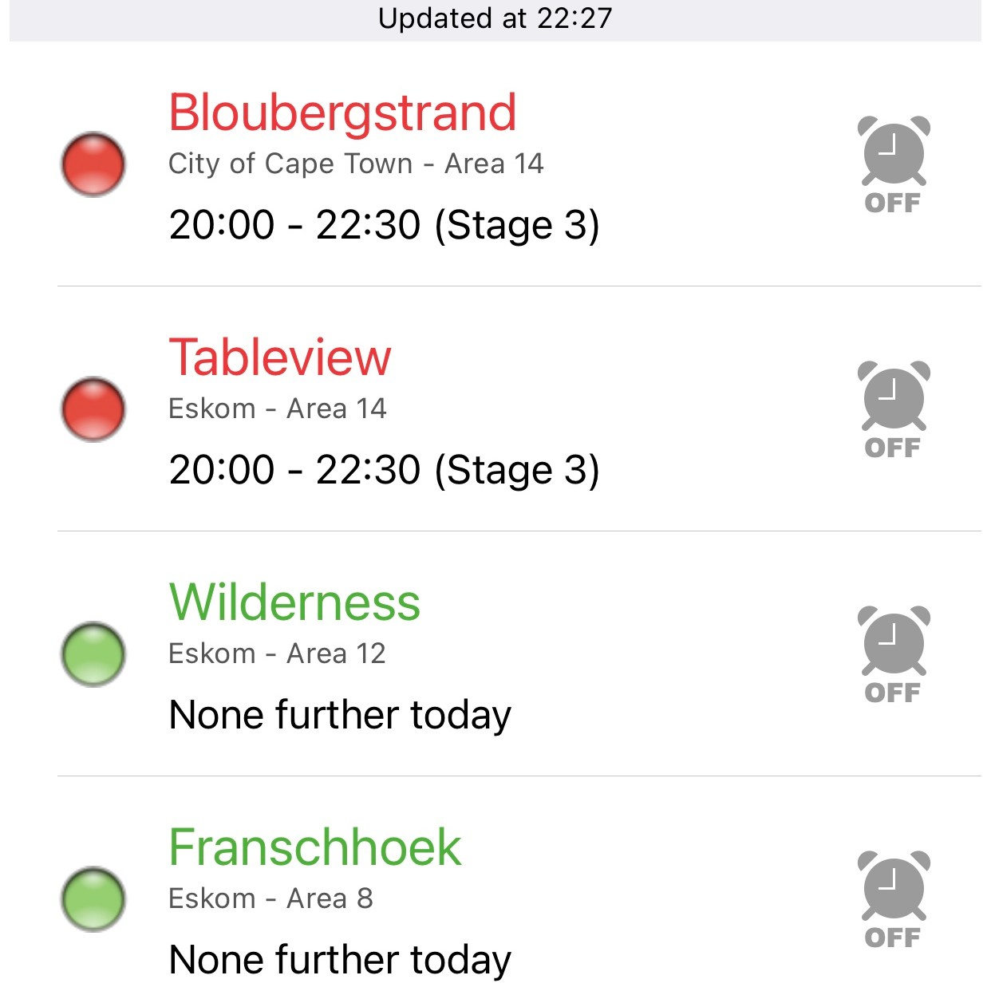The image size is (991, 991).
Task: Select the Eskom Area 12 subtitle
Action: point(277,653)
